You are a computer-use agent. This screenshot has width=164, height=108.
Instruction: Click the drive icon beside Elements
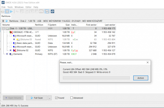[x=11, y=54]
